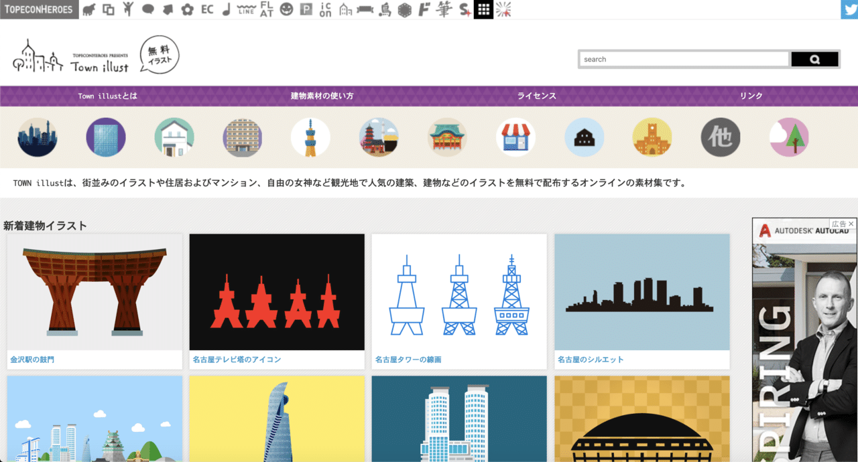Click the search magnifier button
The image size is (858, 462).
point(814,59)
